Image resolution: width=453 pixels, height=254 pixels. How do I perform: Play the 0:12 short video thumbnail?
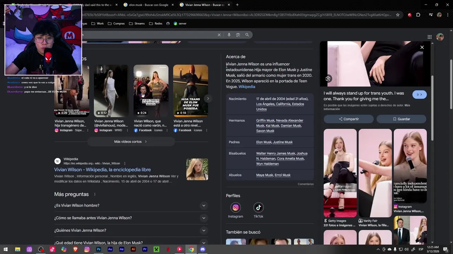111,91
